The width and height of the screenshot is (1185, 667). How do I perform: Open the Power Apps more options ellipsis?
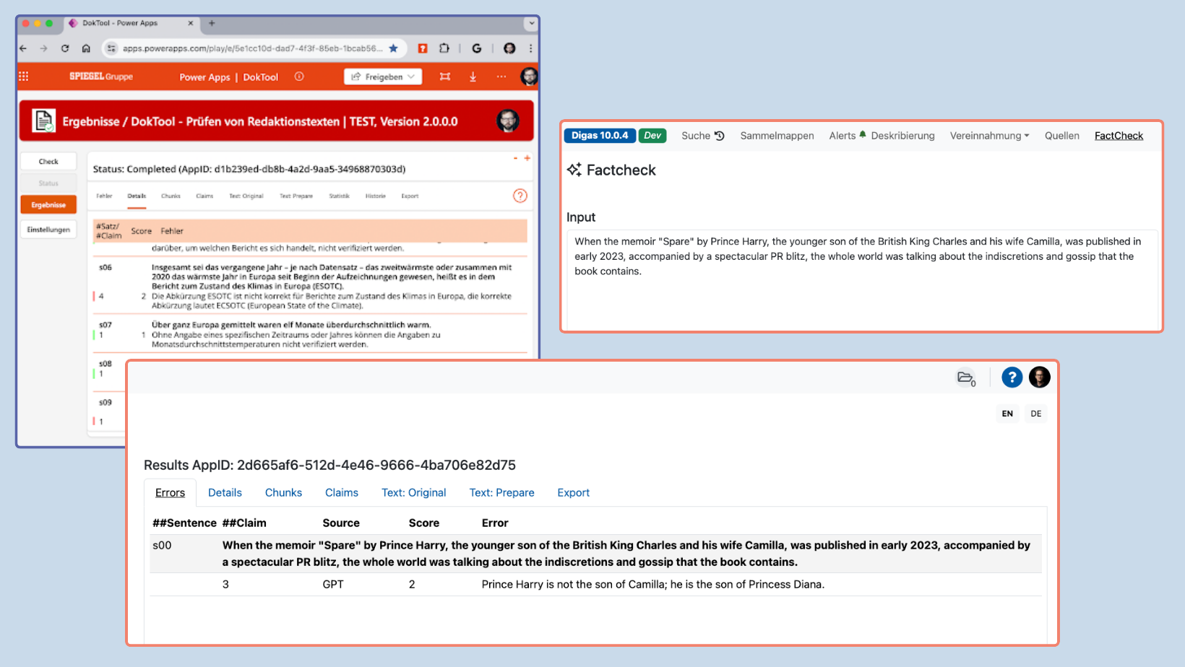pyautogui.click(x=501, y=77)
